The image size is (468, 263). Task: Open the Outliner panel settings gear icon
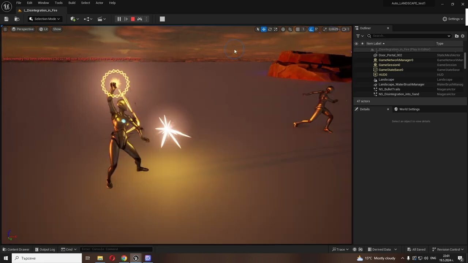pos(463,36)
